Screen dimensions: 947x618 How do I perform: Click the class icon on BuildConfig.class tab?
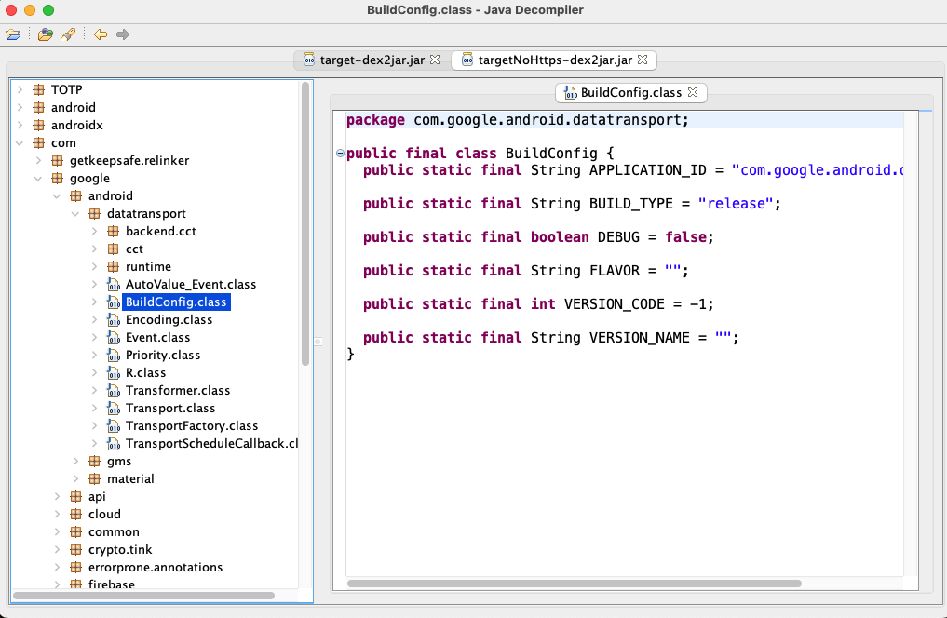pyautogui.click(x=570, y=92)
